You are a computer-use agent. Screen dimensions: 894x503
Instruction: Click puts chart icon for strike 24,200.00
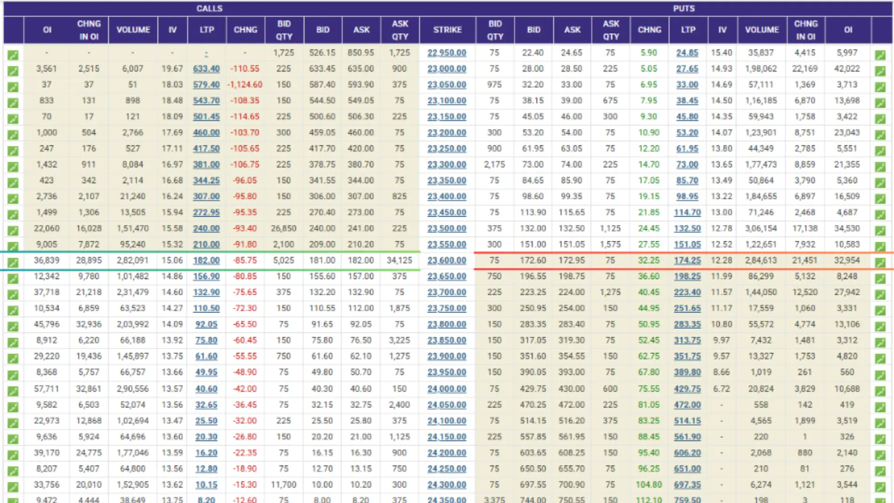(880, 455)
